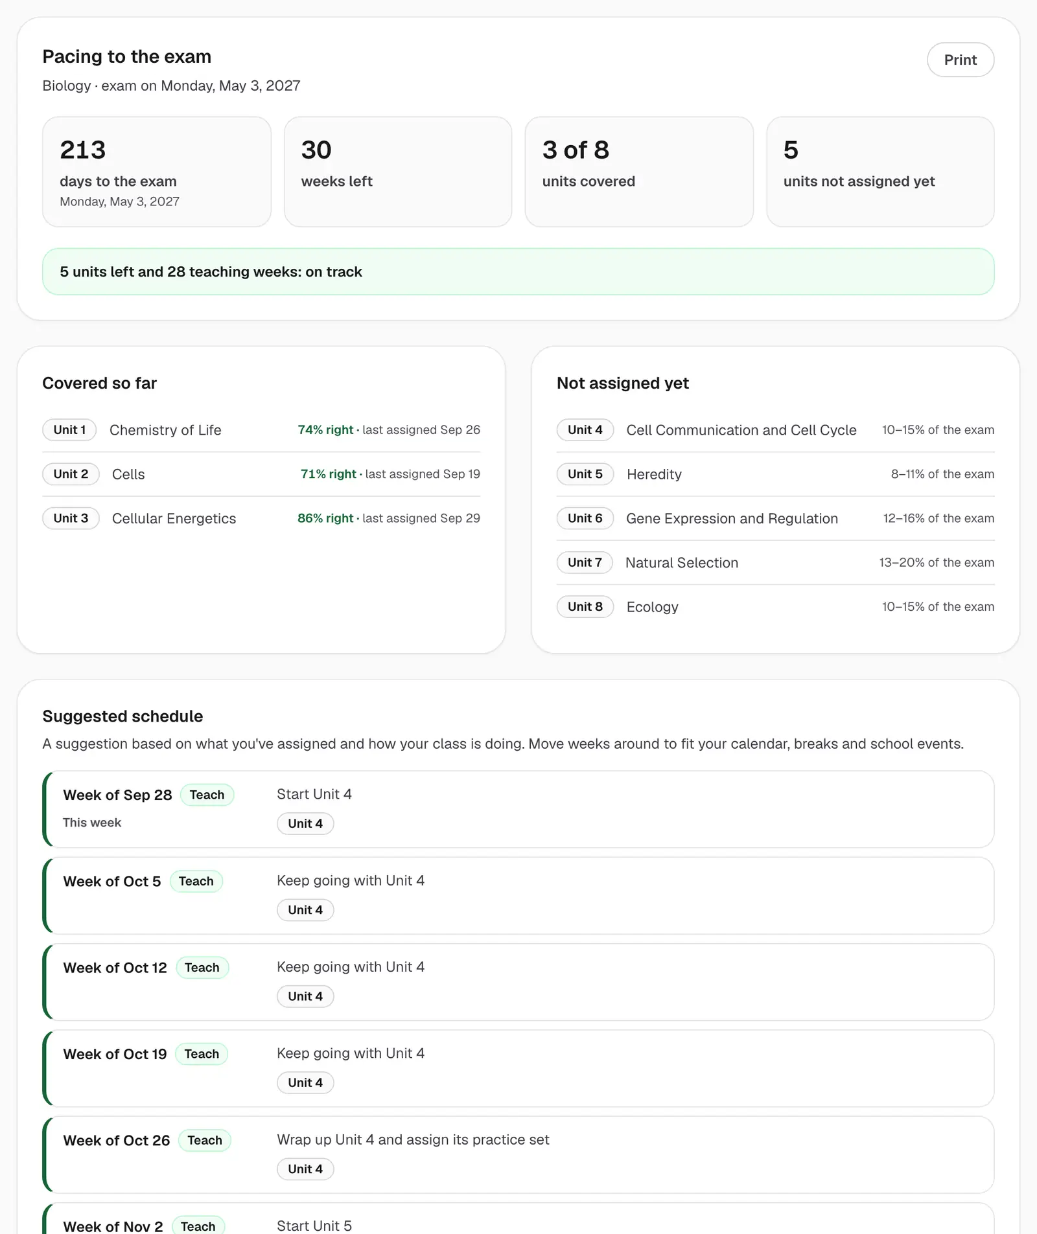Select the Unit 5 badge beside Heredity

[585, 474]
